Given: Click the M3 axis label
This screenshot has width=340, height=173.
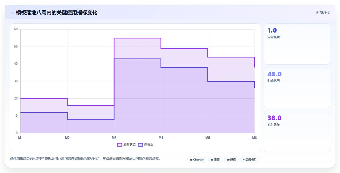Looking at the screenshot, I should (114, 138).
